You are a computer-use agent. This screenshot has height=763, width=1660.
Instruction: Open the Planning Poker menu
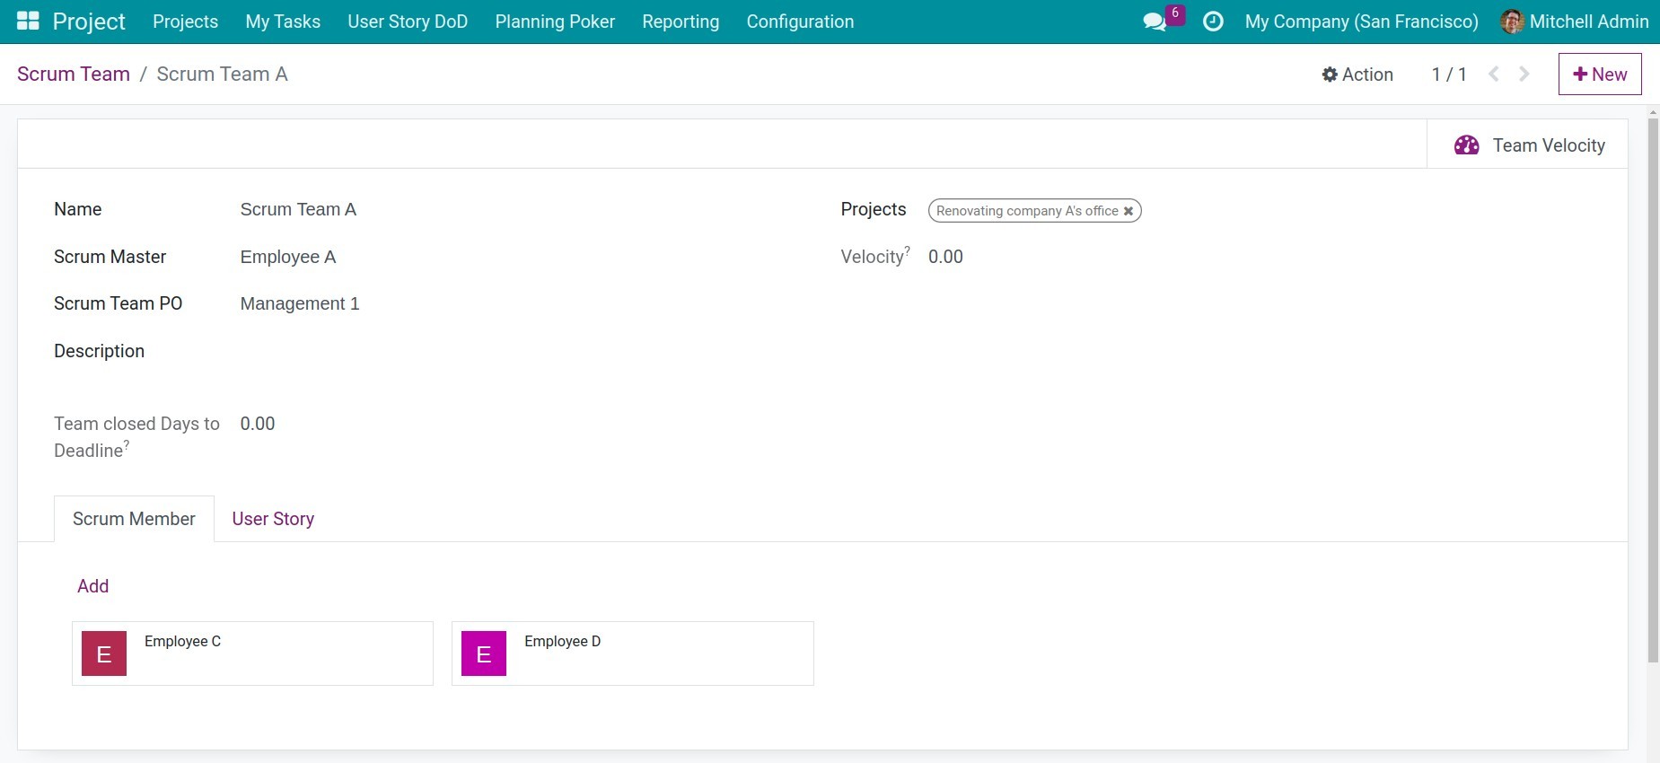[555, 22]
